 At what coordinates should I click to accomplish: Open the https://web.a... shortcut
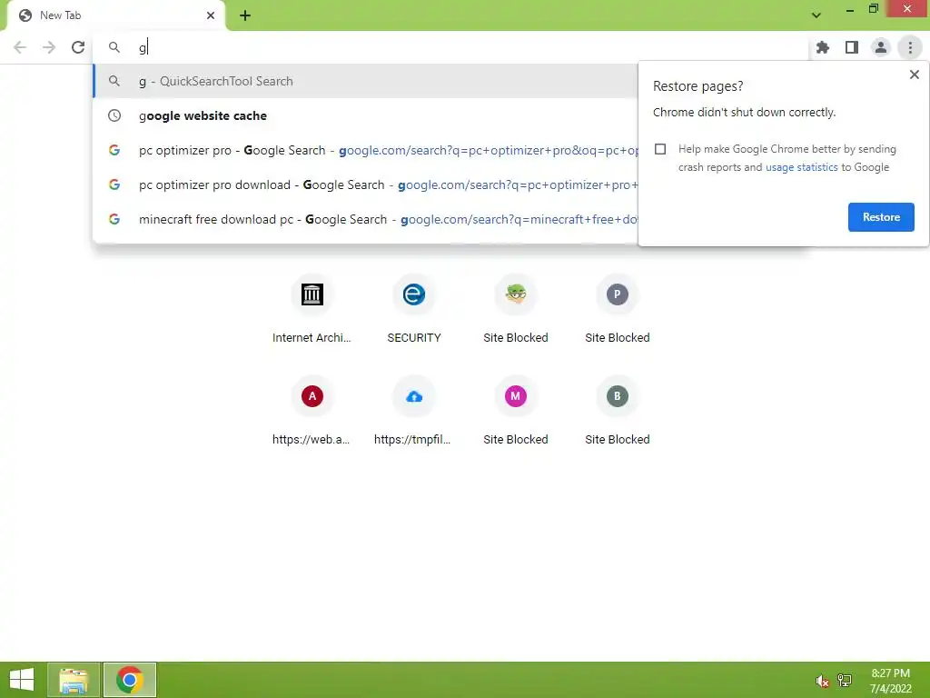pyautogui.click(x=312, y=410)
